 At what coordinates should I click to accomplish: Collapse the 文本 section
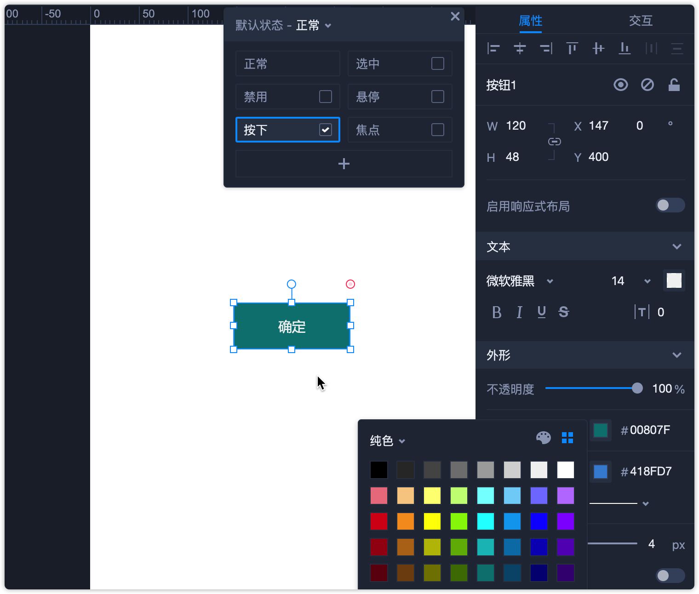coord(676,246)
